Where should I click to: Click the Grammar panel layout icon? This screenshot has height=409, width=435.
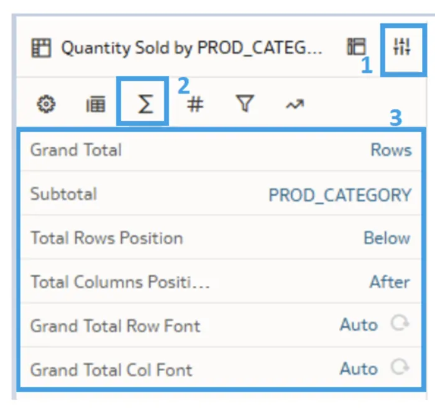(x=357, y=47)
